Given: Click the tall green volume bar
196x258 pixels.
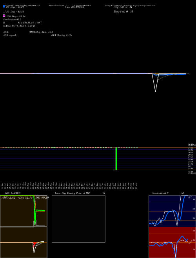Looking at the screenshot, I should pos(116,159).
